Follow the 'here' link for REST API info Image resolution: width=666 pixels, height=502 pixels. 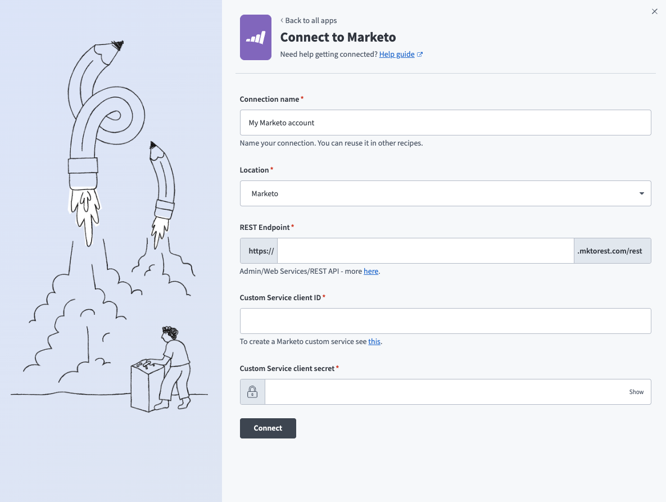370,271
